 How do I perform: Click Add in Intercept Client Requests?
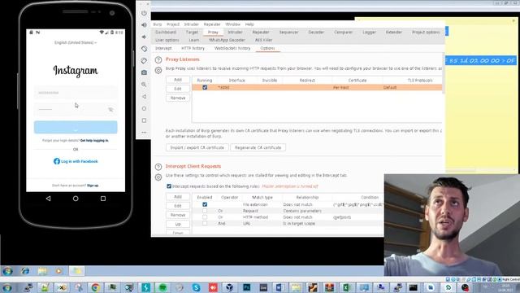point(178,197)
